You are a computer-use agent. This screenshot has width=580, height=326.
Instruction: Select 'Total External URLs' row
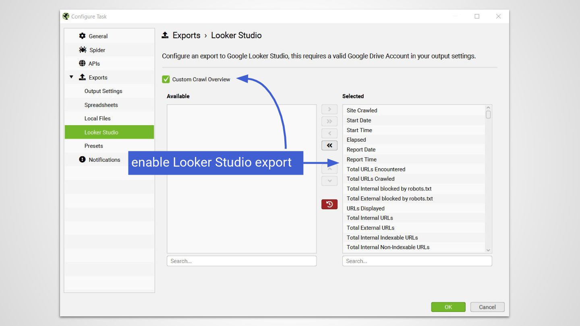[414, 227]
